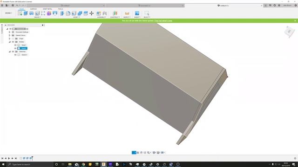298x167 pixels.
Task: Click the Pan hand navigation icon
Action: 141,153
